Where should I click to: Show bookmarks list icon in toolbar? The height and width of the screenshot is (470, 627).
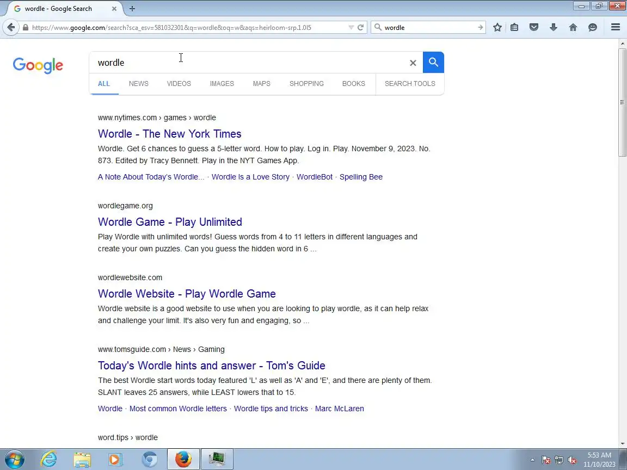[514, 27]
